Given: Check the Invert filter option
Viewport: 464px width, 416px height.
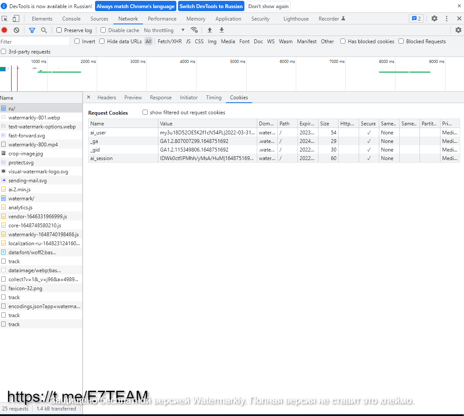Looking at the screenshot, I should coord(77,41).
